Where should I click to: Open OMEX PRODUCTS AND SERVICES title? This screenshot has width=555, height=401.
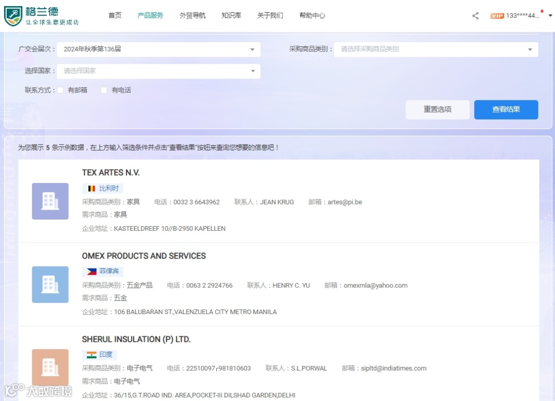(144, 256)
